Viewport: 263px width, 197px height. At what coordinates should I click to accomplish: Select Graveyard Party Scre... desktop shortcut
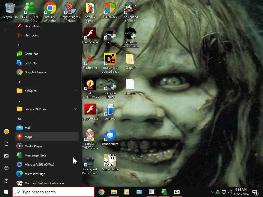point(90,164)
